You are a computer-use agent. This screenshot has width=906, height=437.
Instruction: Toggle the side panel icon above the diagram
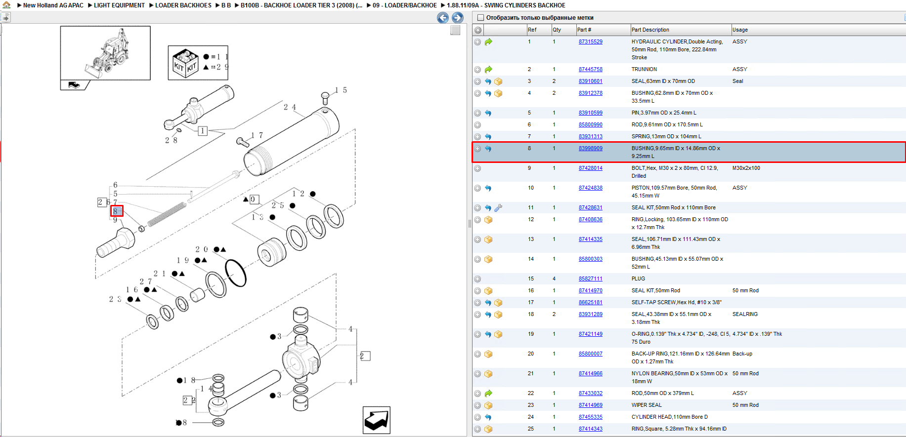5,17
